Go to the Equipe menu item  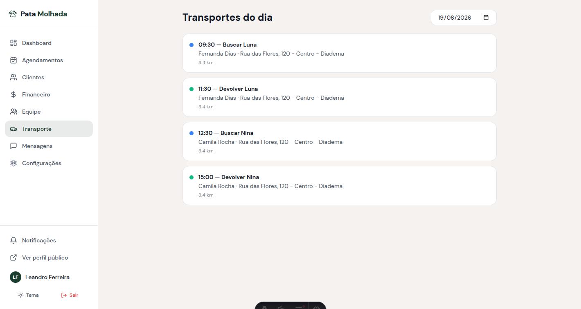(49, 112)
